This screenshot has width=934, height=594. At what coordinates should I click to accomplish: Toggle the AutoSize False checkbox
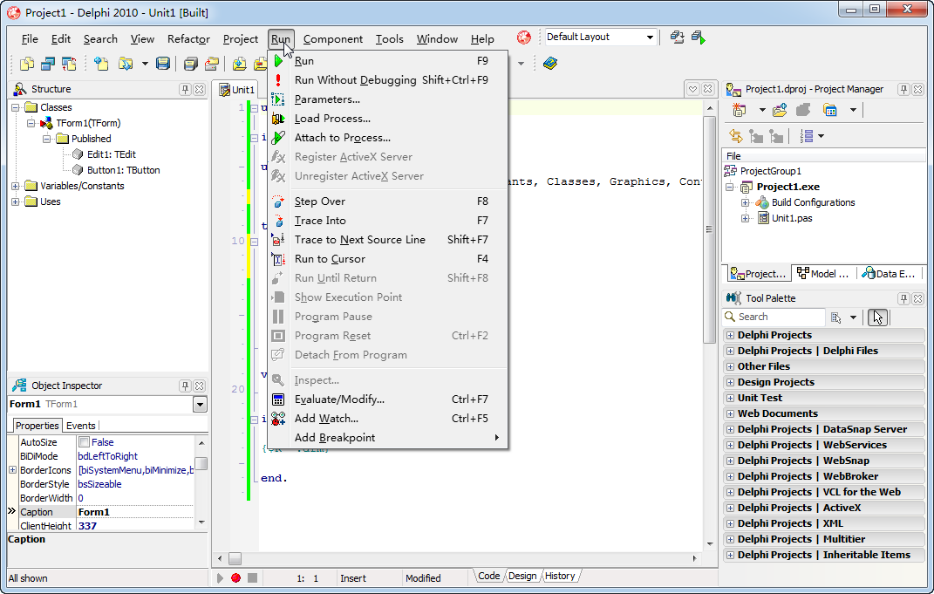85,442
